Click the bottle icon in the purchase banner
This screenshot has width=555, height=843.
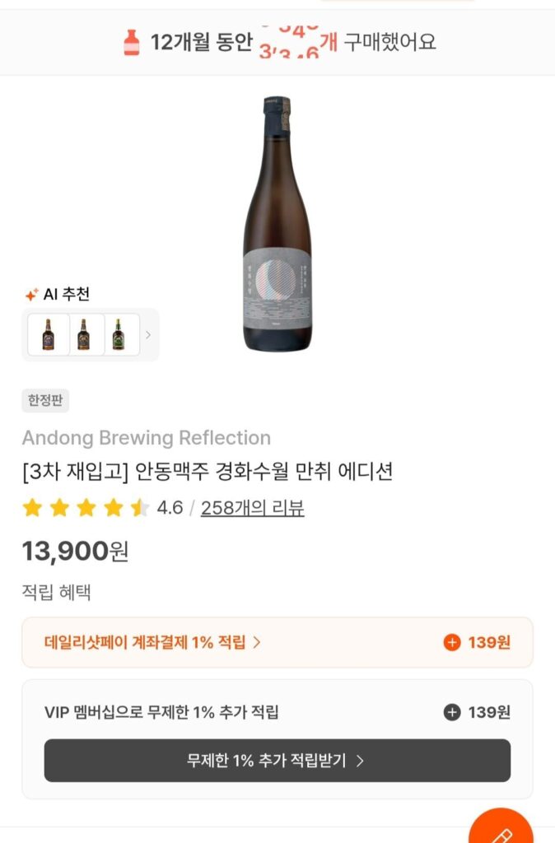(132, 42)
